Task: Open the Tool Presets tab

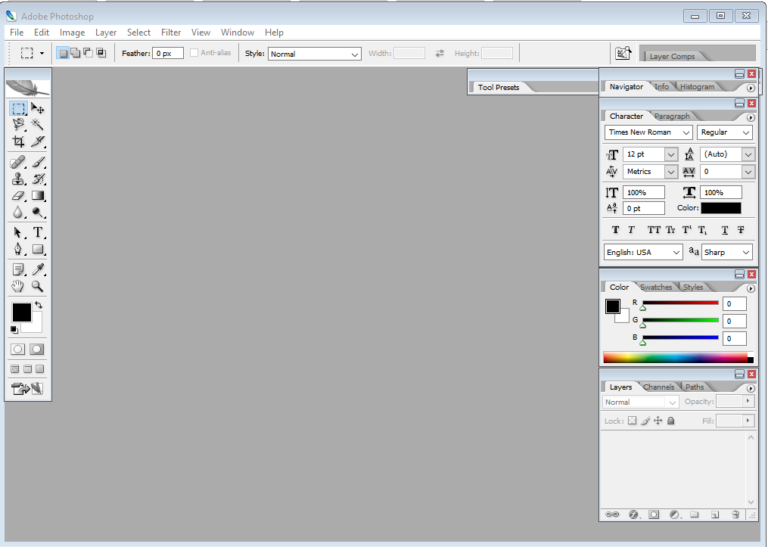Action: (x=498, y=87)
